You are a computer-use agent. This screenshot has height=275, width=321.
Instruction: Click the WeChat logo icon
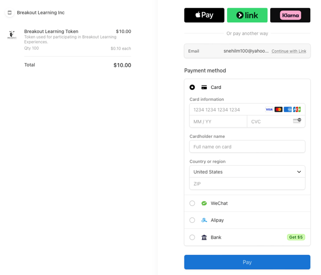[x=204, y=203]
